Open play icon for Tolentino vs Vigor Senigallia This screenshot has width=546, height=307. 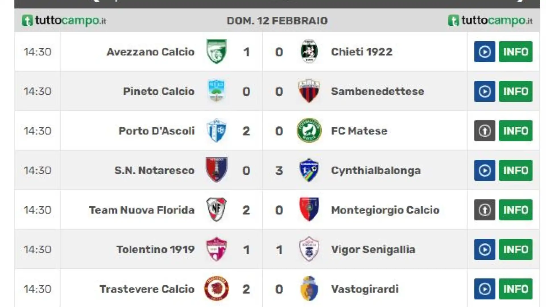click(485, 249)
